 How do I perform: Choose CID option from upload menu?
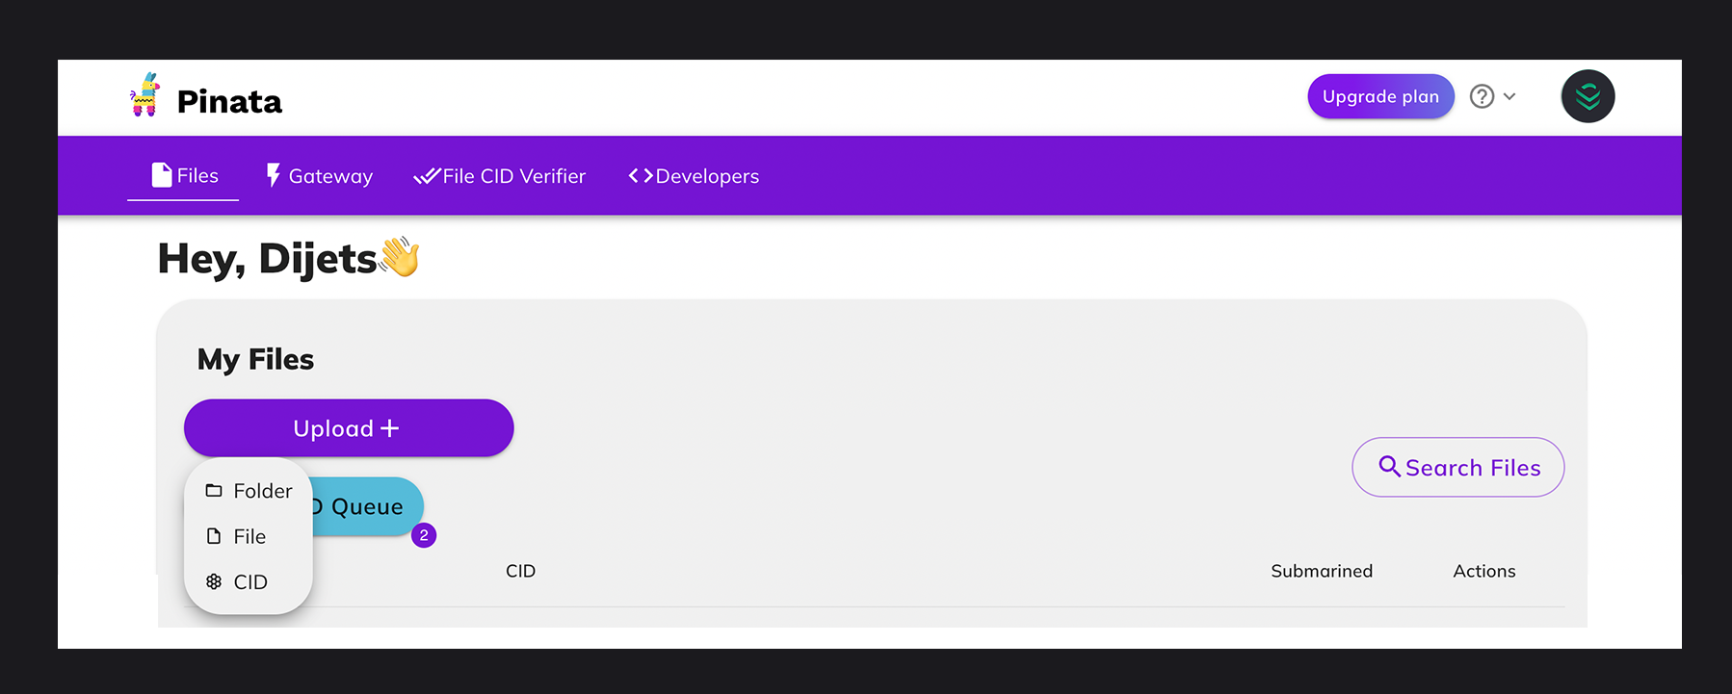click(x=250, y=581)
